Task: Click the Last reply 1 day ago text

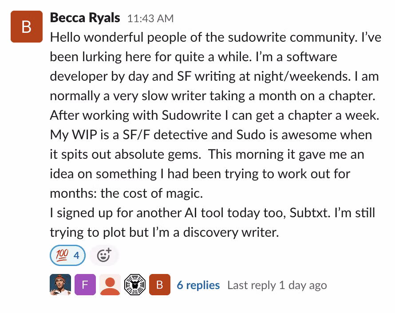Action: 277,285
